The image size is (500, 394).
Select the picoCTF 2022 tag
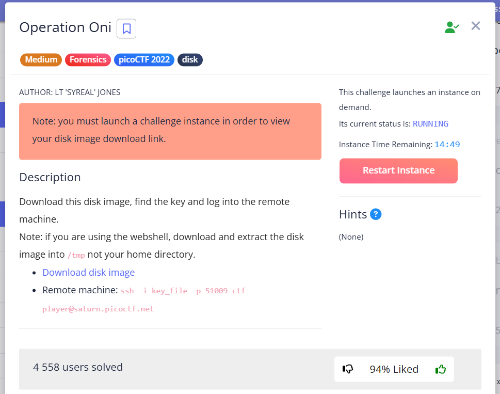144,59
